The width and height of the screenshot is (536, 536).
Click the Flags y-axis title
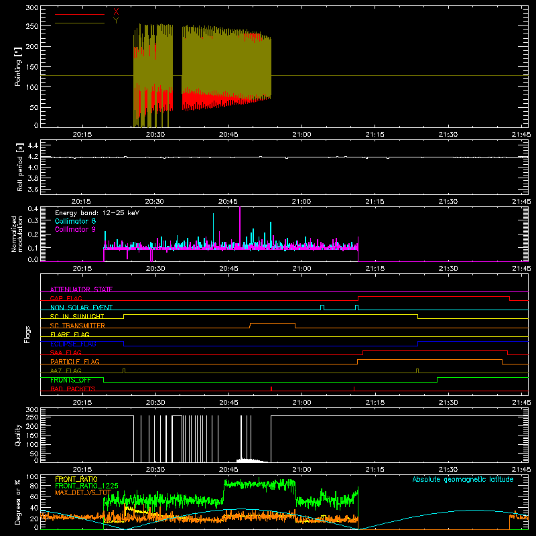tap(27, 334)
